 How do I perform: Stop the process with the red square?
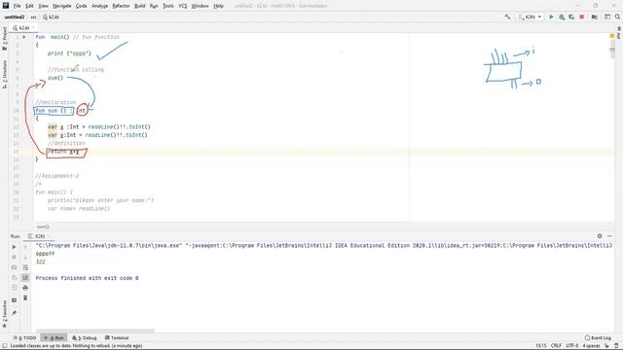[x=582, y=17]
